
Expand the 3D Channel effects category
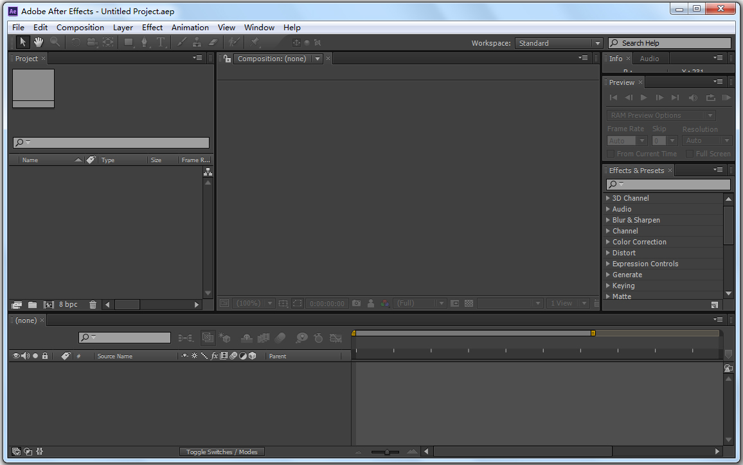(x=608, y=198)
